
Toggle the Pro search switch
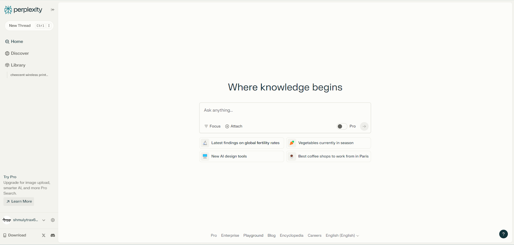(342, 126)
